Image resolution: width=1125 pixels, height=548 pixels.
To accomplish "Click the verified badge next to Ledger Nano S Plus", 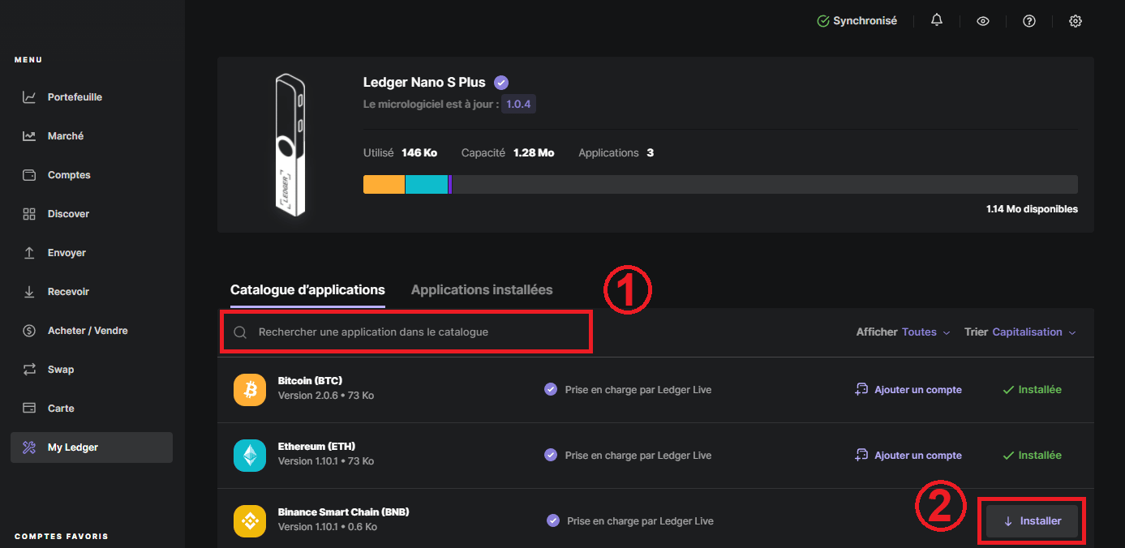I will 501,82.
